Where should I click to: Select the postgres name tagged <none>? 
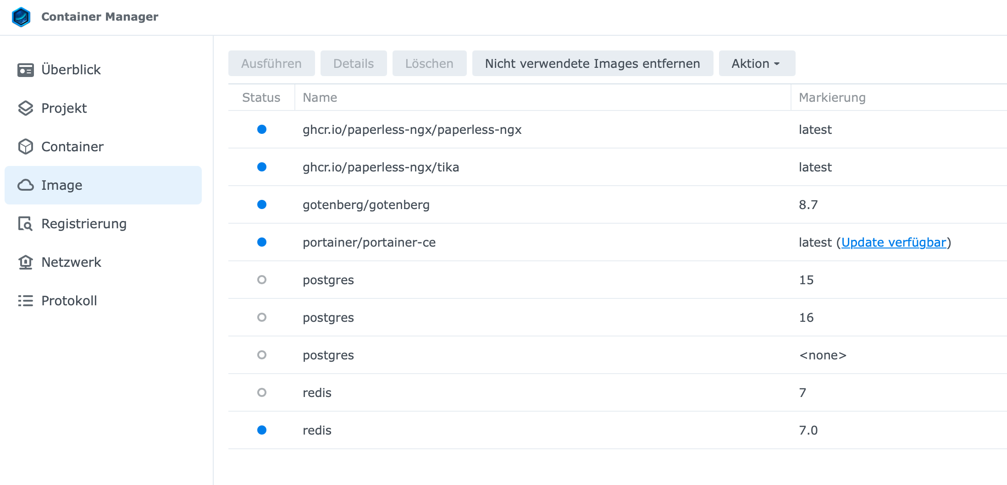click(328, 355)
